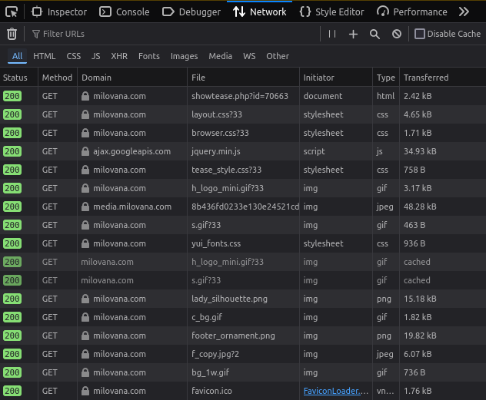Filter requests by Images
Viewport: 486px width, 400px height.
point(184,56)
